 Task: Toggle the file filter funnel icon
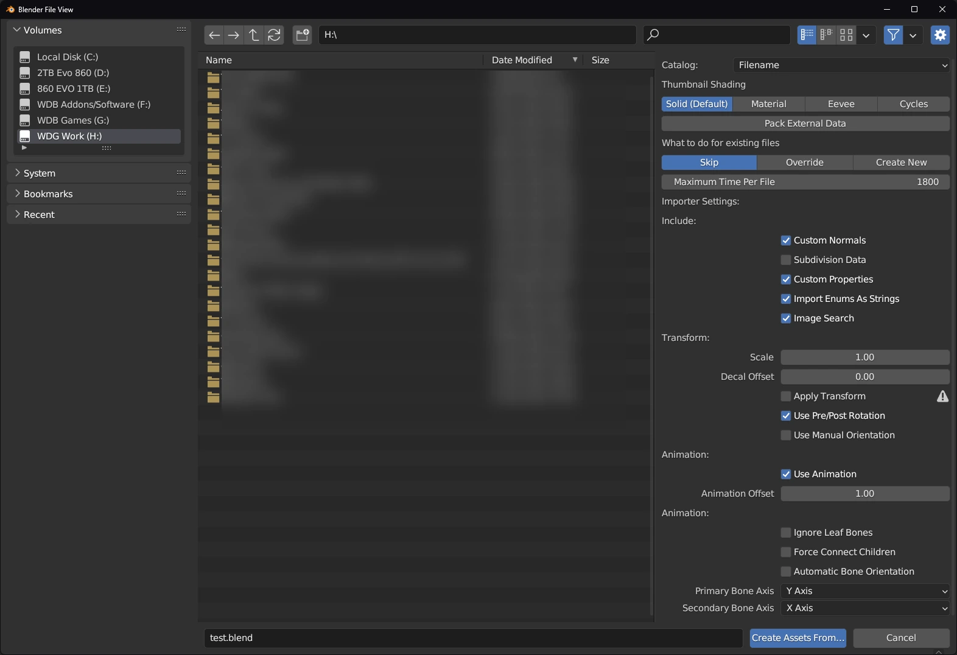pos(893,35)
